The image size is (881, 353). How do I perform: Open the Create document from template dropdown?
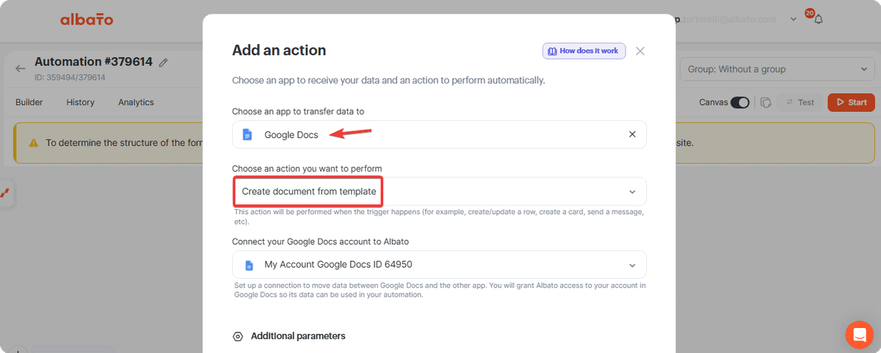pos(439,191)
